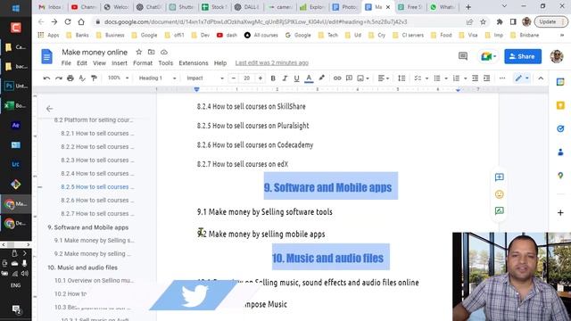This screenshot has width=571, height=321.
Task: Click the decrease indent icon
Action: click(x=475, y=78)
